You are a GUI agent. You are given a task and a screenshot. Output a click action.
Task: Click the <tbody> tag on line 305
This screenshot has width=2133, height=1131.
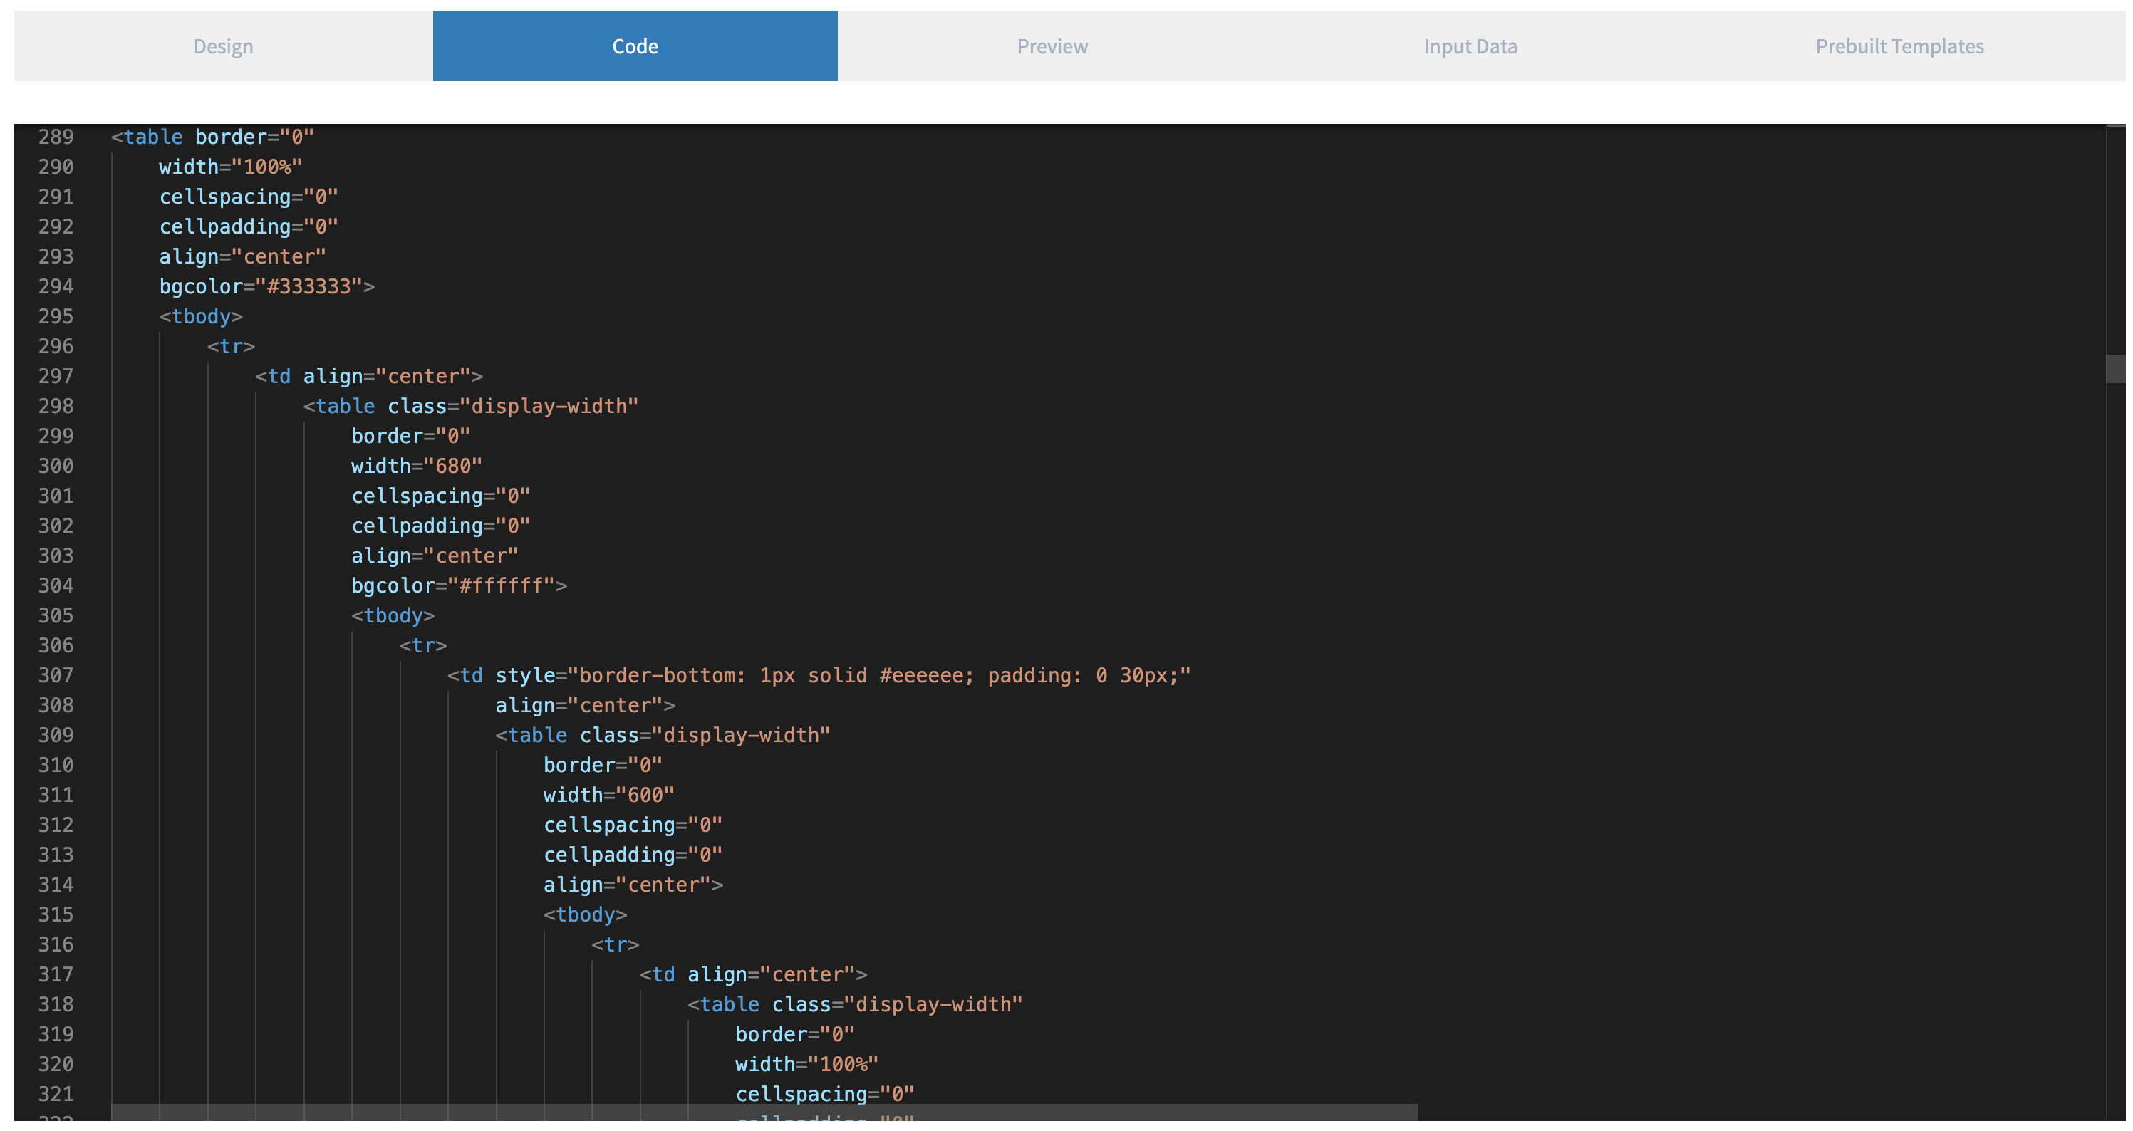coord(393,615)
